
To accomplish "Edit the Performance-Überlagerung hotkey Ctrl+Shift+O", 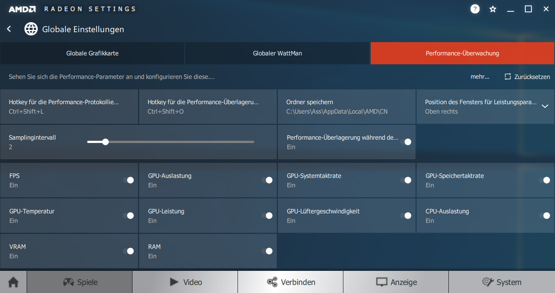I will coord(208,106).
